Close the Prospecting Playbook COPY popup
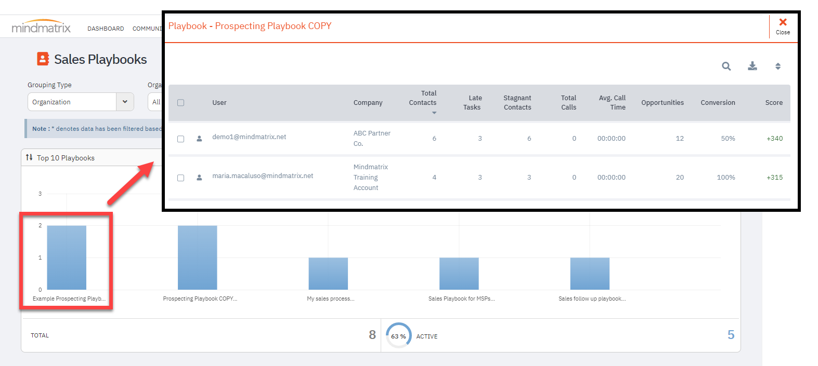Viewport: 818px width, 366px height. pyautogui.click(x=783, y=26)
